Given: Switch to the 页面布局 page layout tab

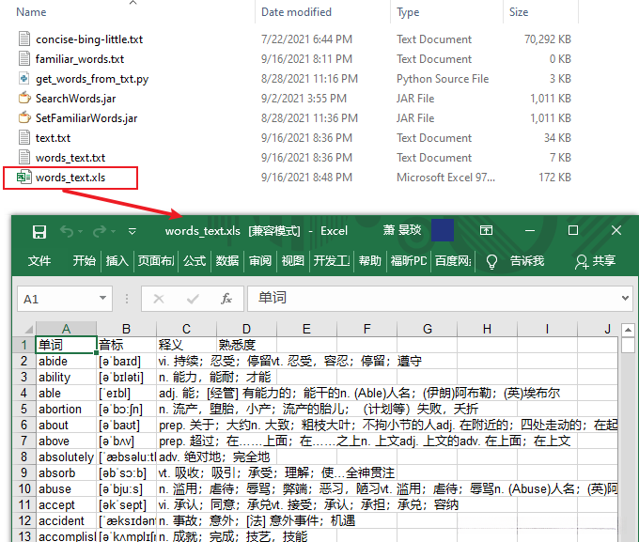Looking at the screenshot, I should 156,261.
